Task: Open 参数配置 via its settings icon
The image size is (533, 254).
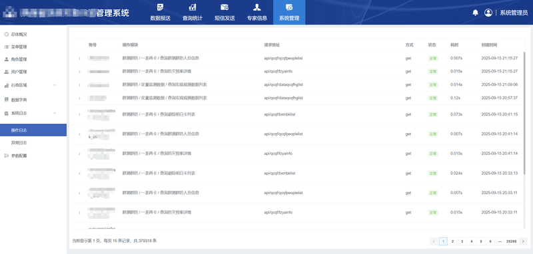Action: tap(6, 156)
